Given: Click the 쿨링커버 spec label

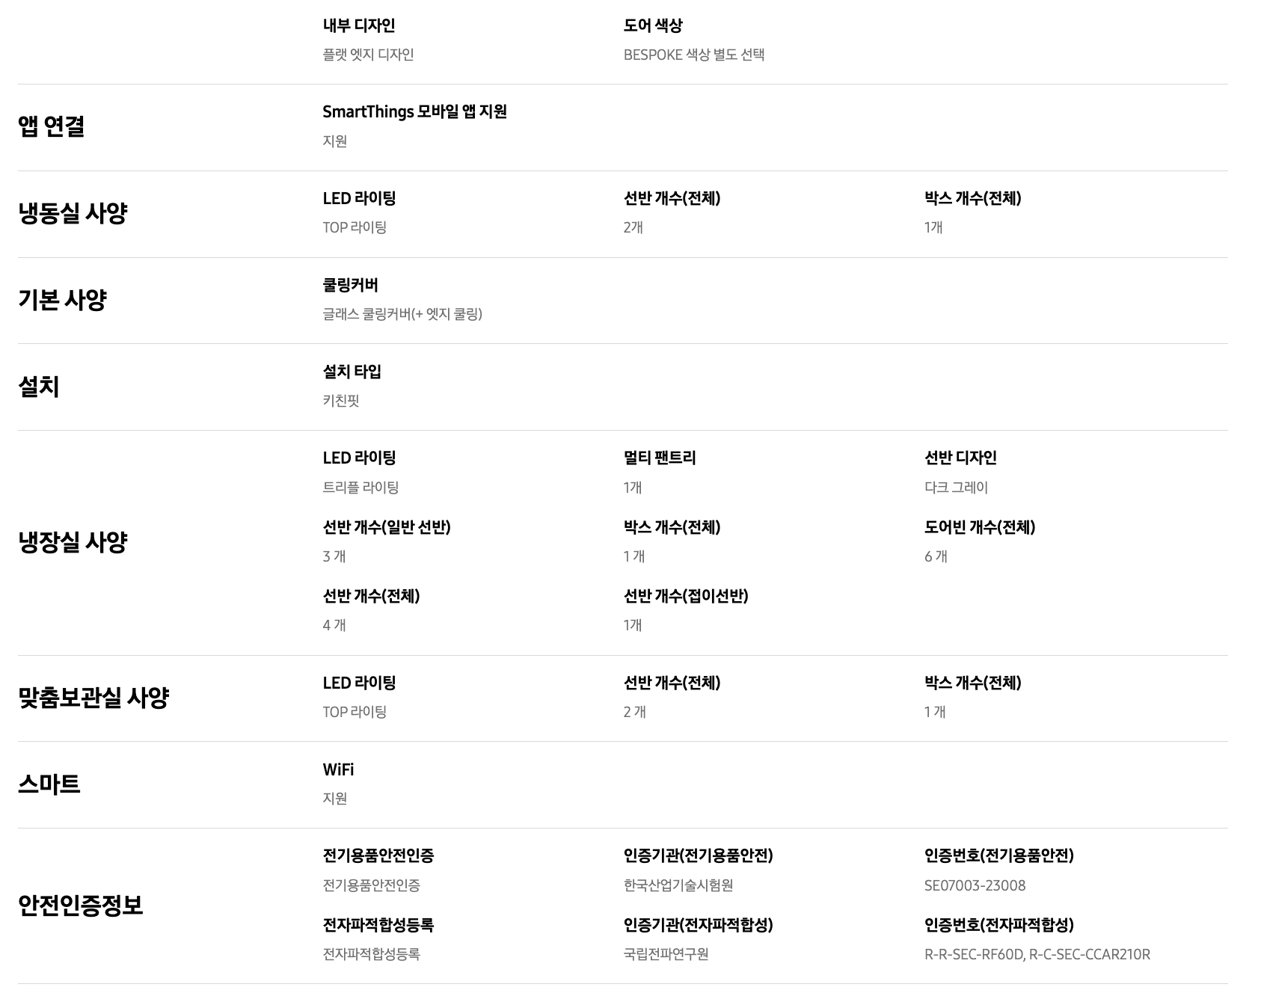Looking at the screenshot, I should coord(350,285).
